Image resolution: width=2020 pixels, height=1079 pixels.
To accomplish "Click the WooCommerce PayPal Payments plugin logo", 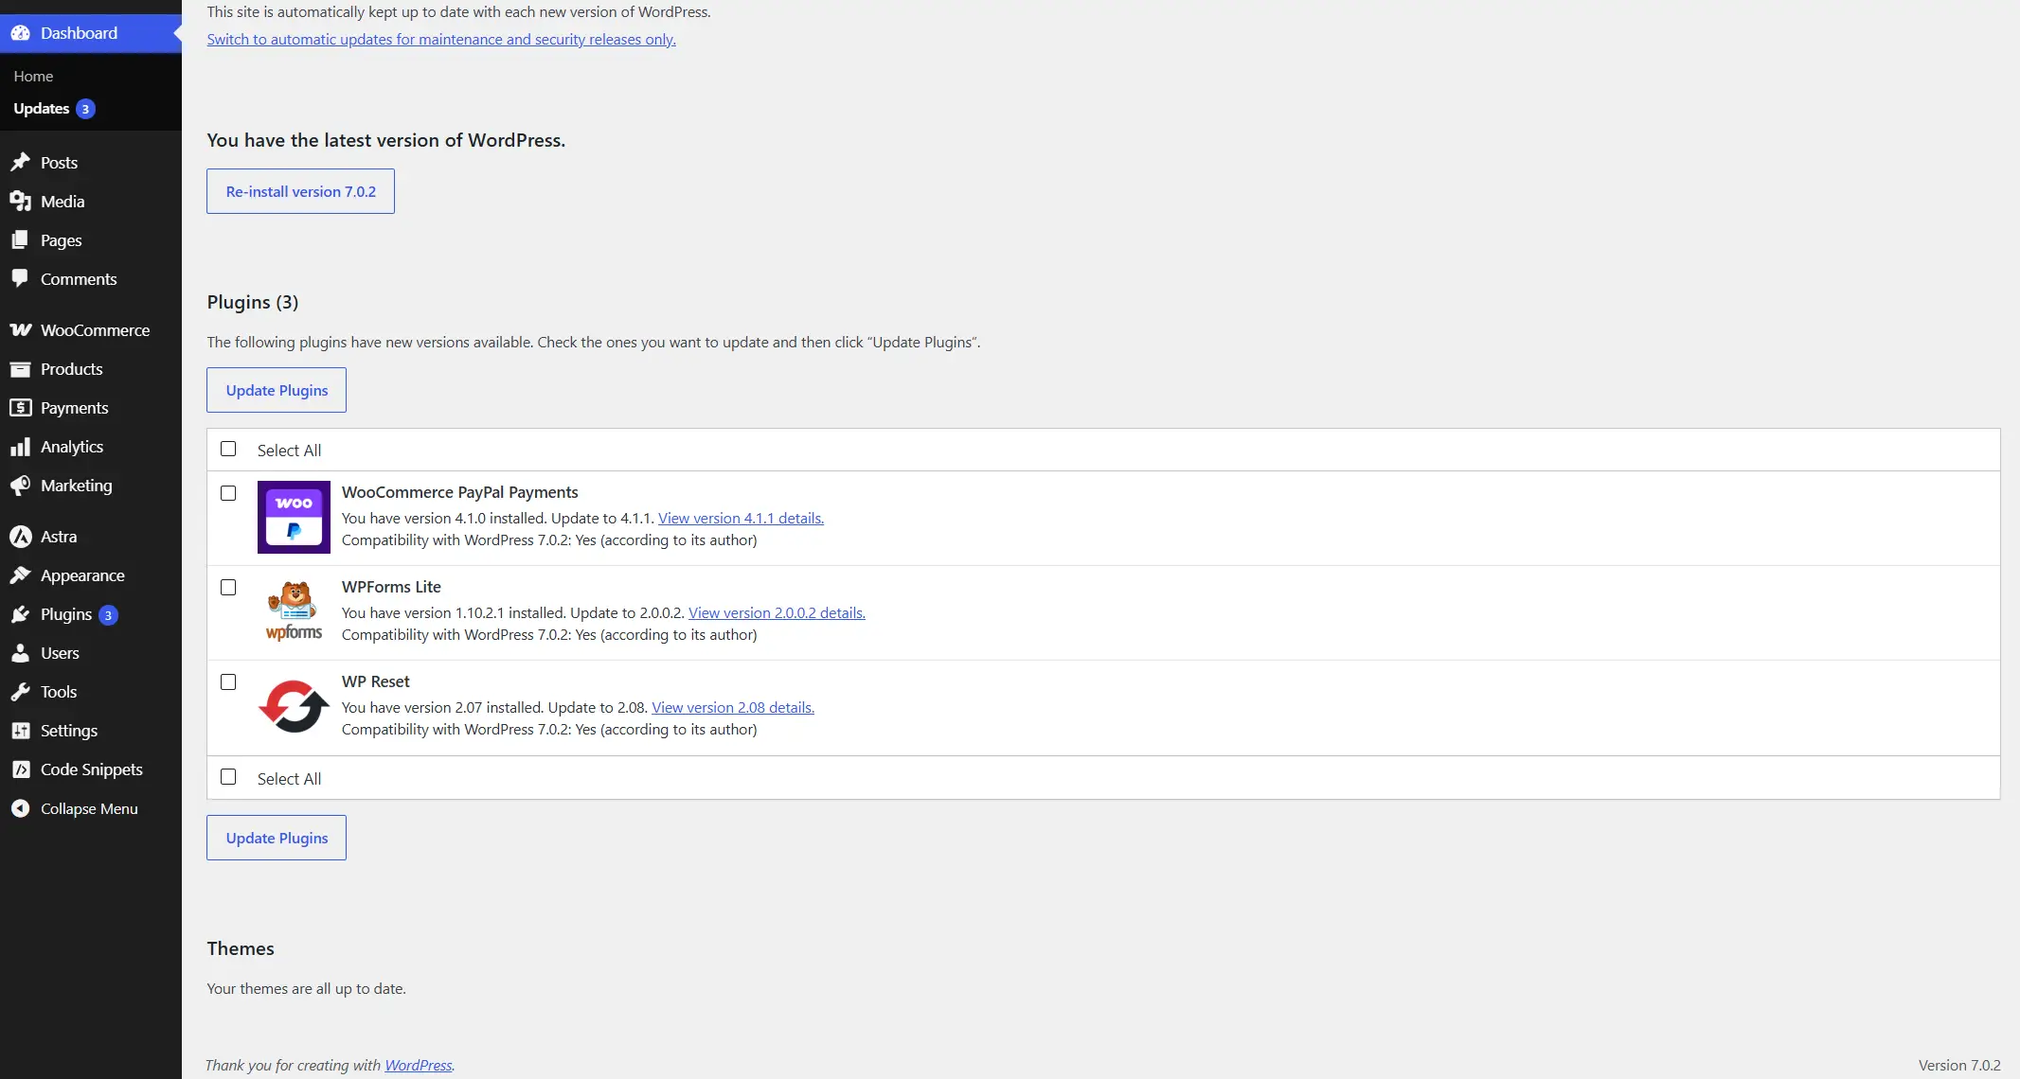I will [294, 517].
